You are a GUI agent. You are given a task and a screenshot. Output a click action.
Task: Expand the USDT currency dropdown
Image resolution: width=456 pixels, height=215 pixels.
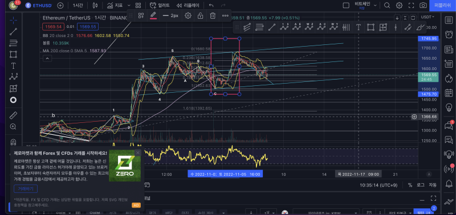[428, 17]
